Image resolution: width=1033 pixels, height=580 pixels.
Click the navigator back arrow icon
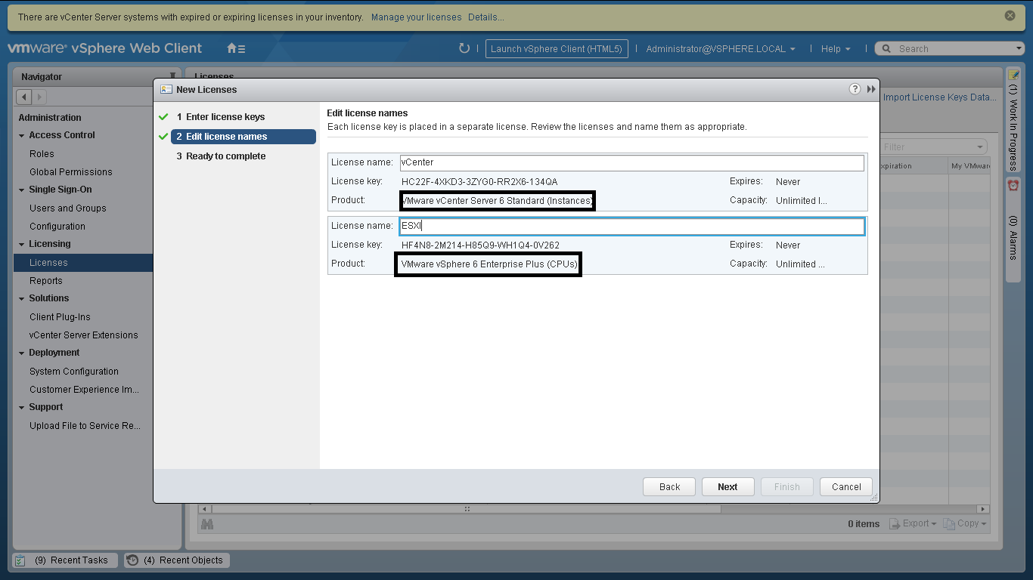pos(23,97)
